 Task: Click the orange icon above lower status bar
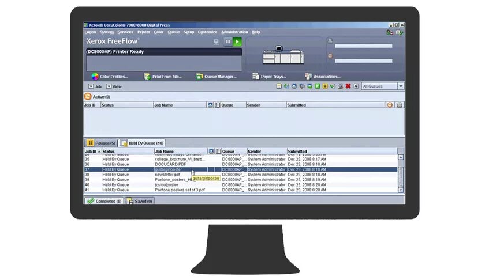(330, 55)
